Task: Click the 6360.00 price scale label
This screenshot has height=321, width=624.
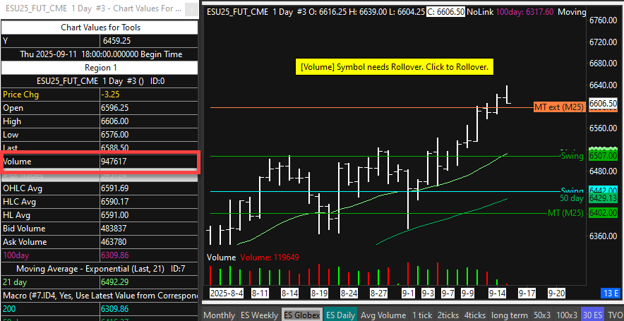Action: tap(603, 236)
